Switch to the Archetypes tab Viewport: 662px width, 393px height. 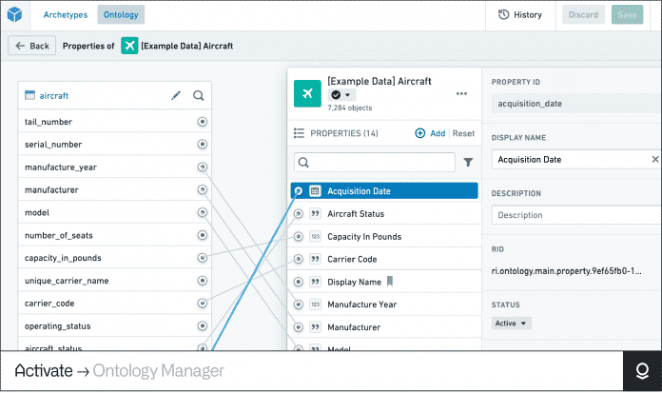(x=66, y=15)
